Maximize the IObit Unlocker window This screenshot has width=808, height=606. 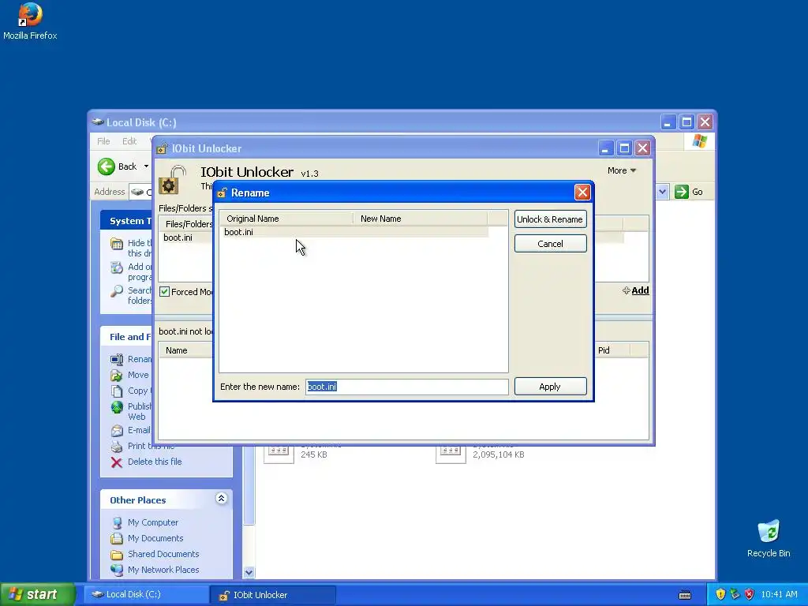pos(624,148)
